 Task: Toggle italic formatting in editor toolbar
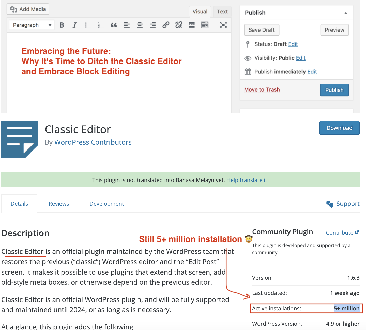coord(75,25)
